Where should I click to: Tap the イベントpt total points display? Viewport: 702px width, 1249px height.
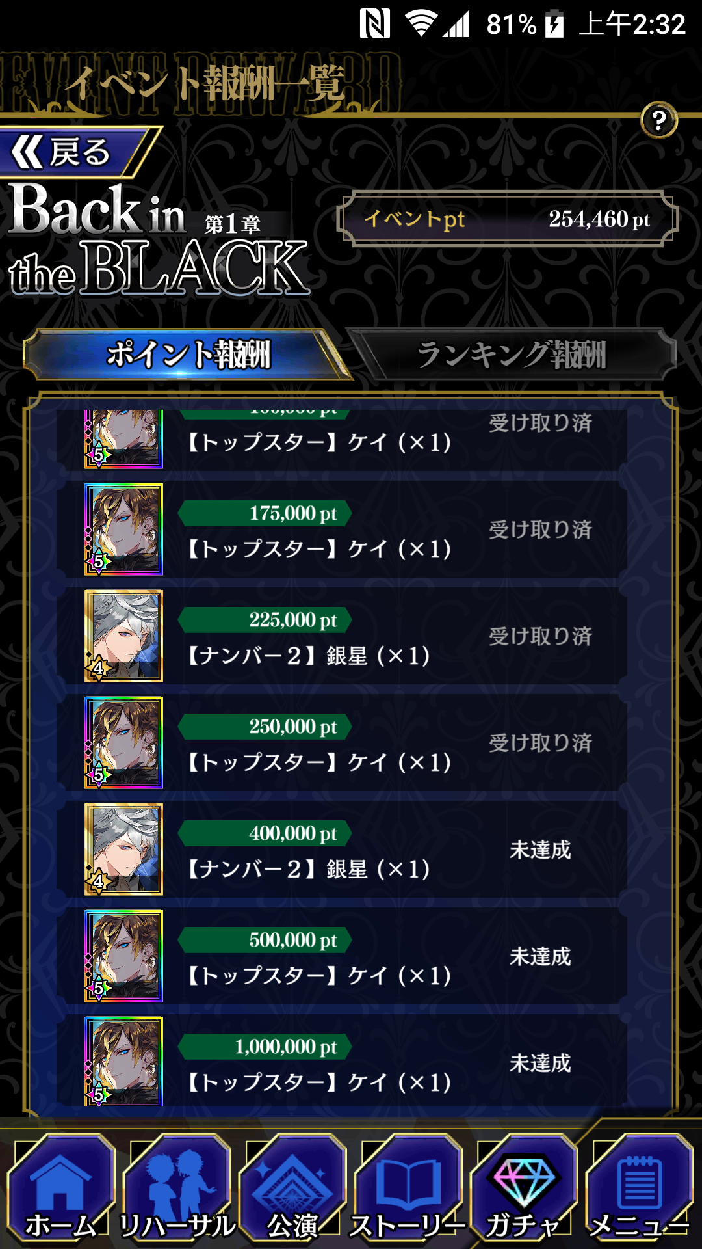coord(508,219)
